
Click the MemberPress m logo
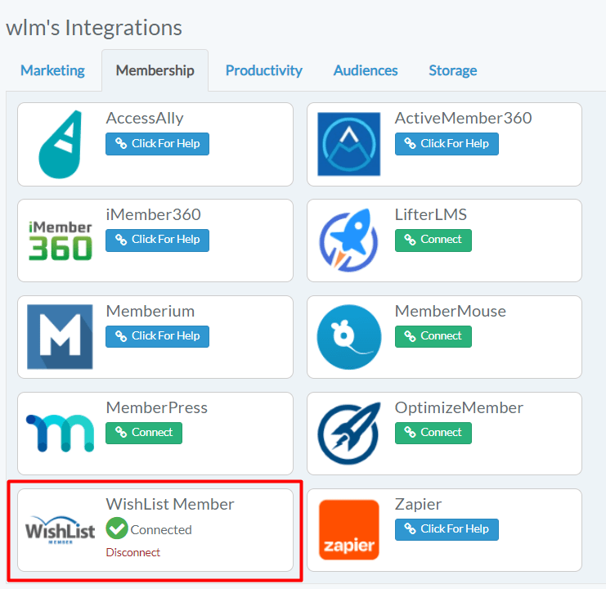(x=60, y=434)
